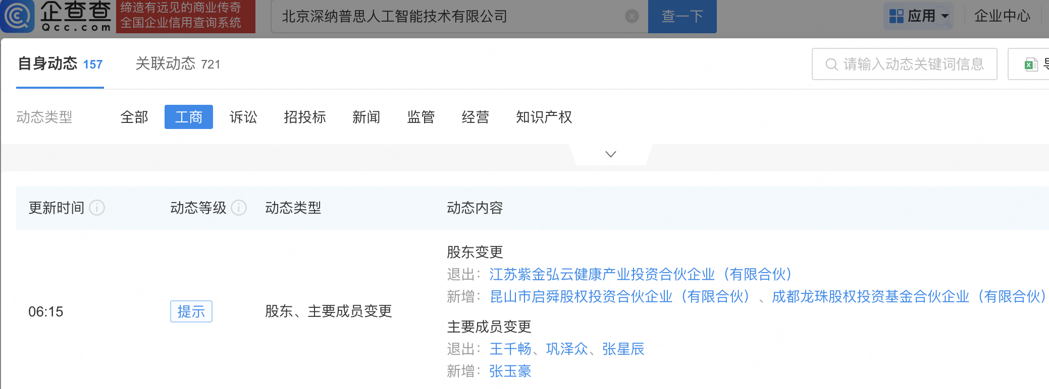Screen dimensions: 1049x389
Task: Select the 诉讼 filter option
Action: tap(243, 117)
